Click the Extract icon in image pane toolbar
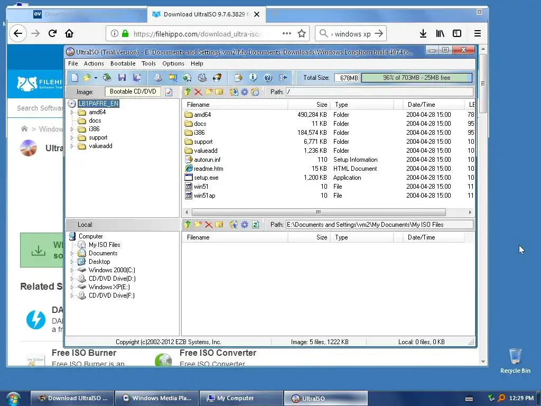This screenshot has height=406, width=541. click(x=234, y=92)
